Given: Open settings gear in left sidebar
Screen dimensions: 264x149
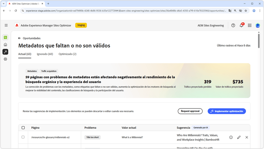Looking at the screenshot, I should (5, 59).
